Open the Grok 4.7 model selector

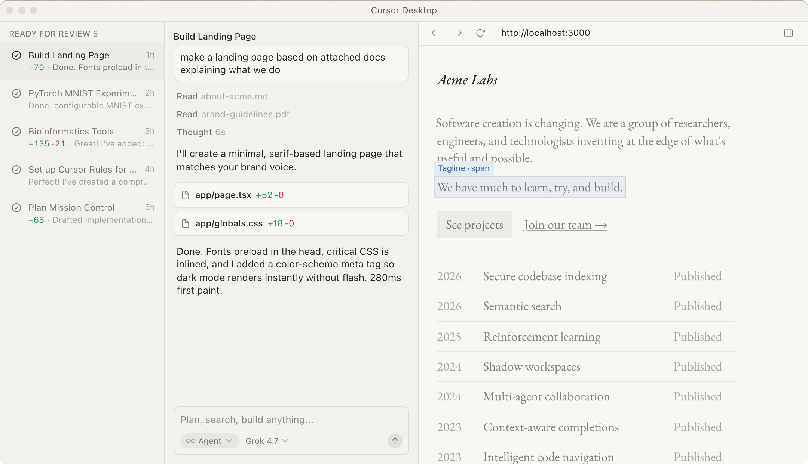pyautogui.click(x=267, y=441)
